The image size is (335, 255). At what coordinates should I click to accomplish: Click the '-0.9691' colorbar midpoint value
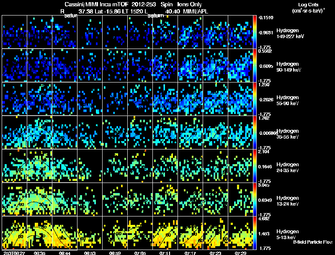click(x=265, y=33)
